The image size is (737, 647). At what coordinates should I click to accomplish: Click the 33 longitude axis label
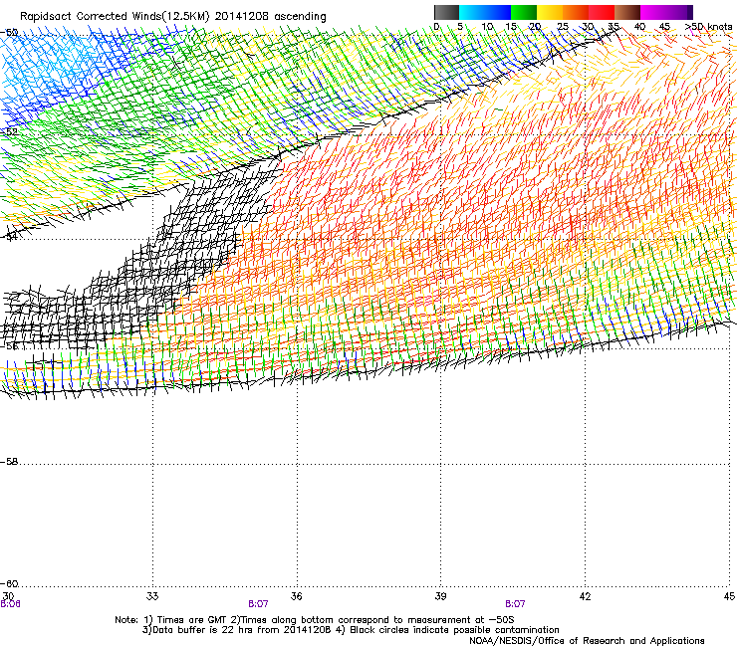coord(152,596)
